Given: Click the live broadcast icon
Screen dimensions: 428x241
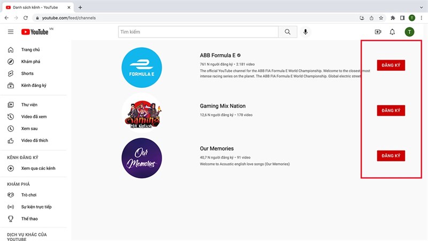Looking at the screenshot, I should click(11, 207).
